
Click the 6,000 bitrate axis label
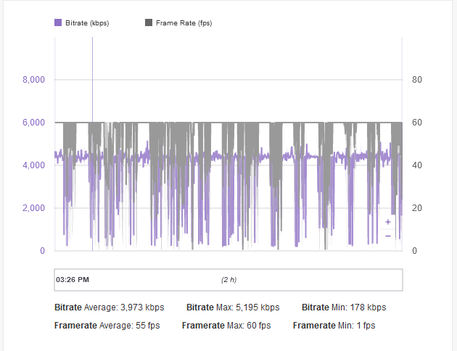coord(34,123)
